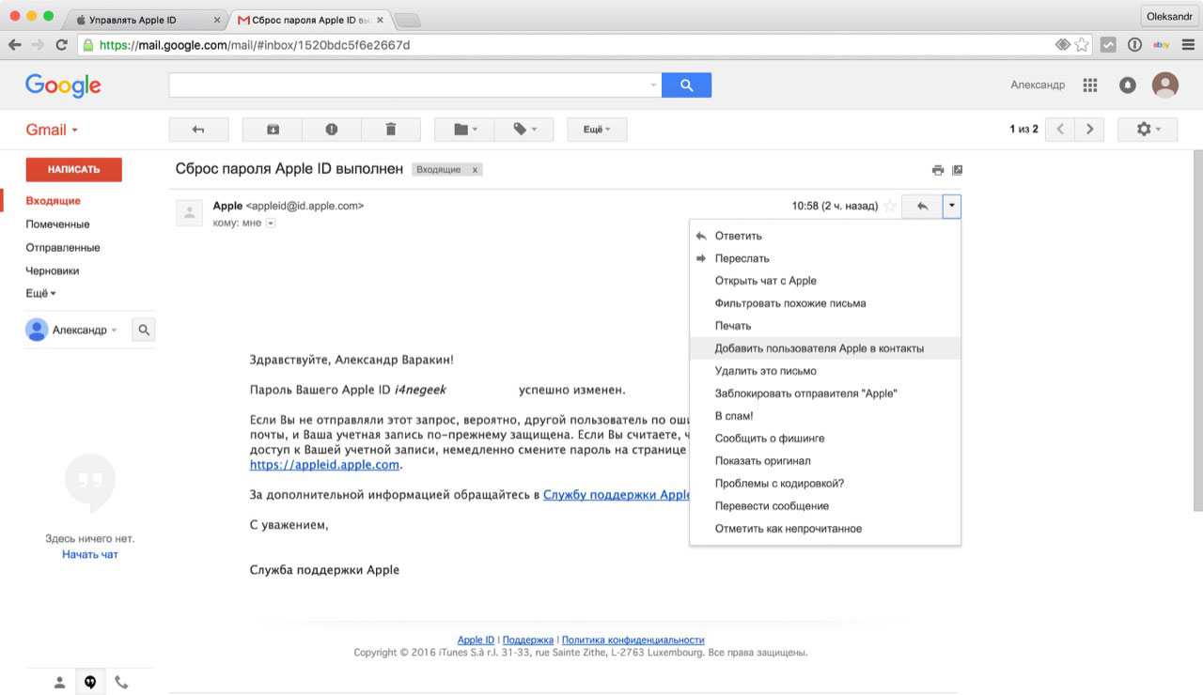Archive this email using the archive icon

pos(273,130)
